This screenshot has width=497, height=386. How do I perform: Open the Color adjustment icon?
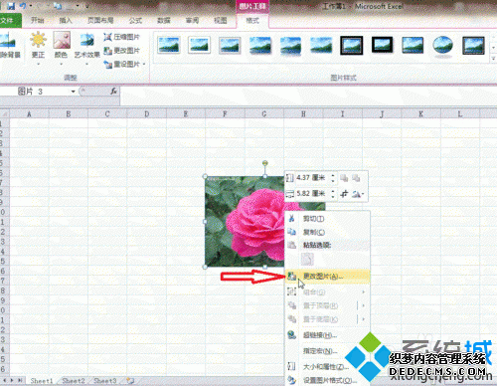pyautogui.click(x=62, y=40)
